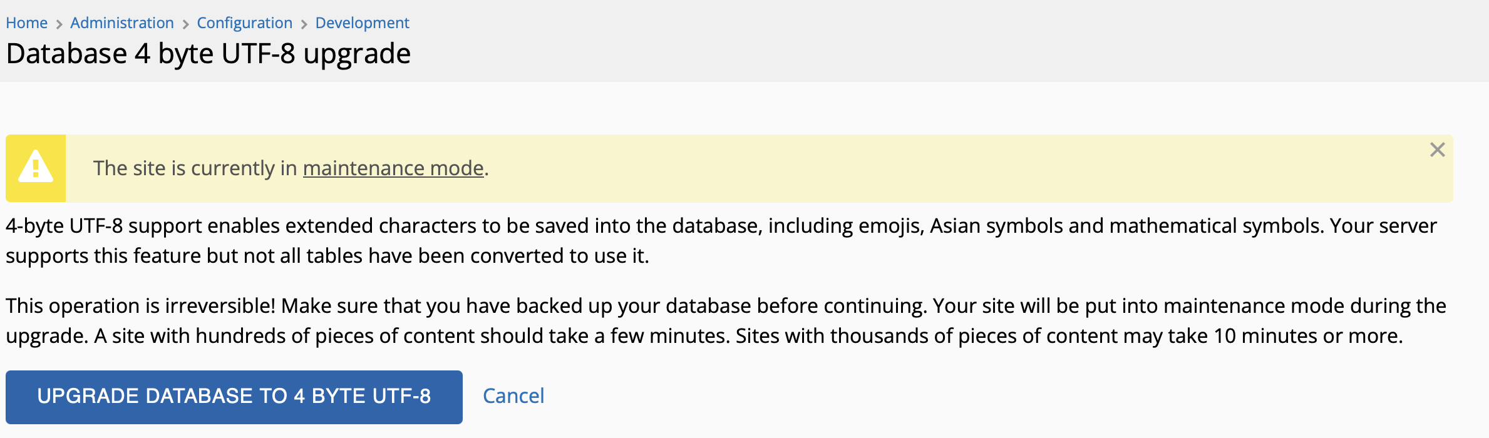Click the 4-byte UTF-8 support description paragraph
The height and width of the screenshot is (438, 1489).
tap(721, 240)
